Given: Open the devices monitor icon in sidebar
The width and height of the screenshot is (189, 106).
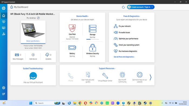Looking at the screenshot, I should pos(4,28).
